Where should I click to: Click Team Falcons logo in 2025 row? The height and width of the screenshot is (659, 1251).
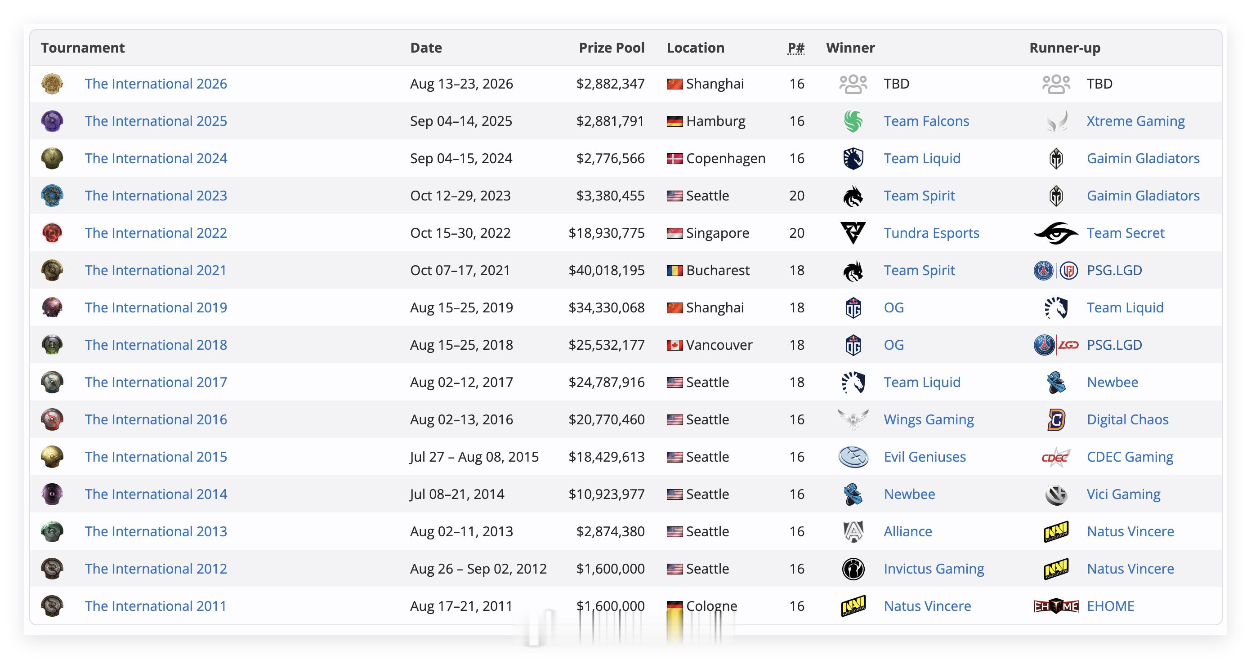click(853, 121)
